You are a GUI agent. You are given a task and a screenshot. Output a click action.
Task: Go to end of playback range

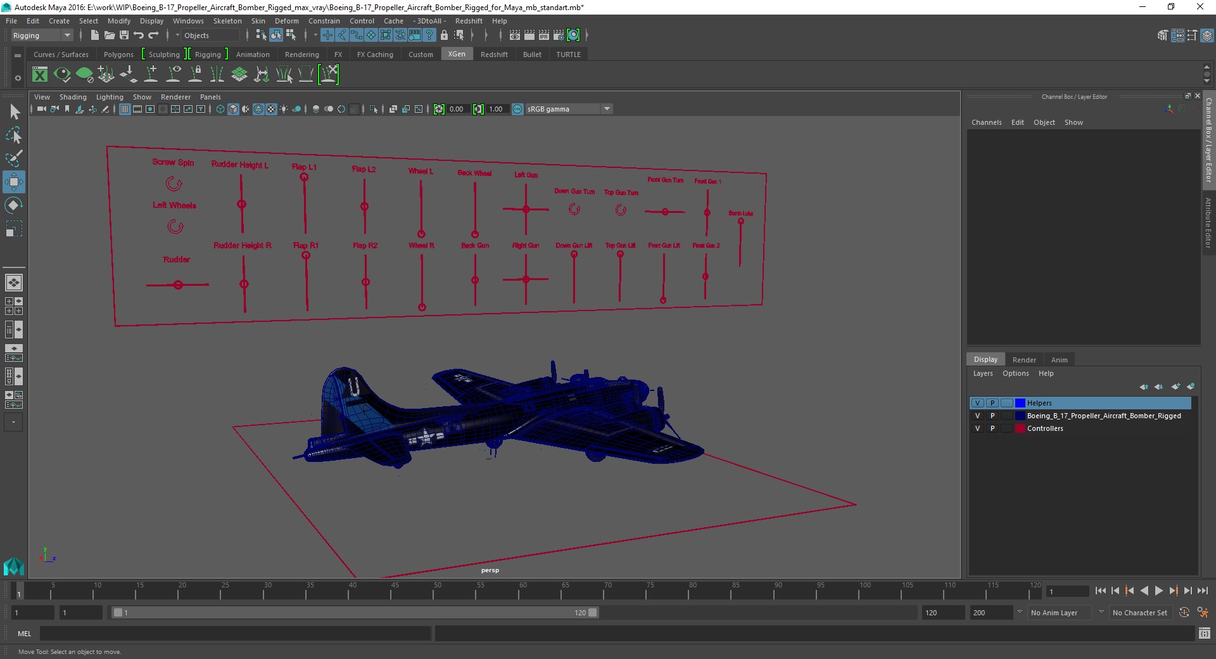tap(1202, 591)
